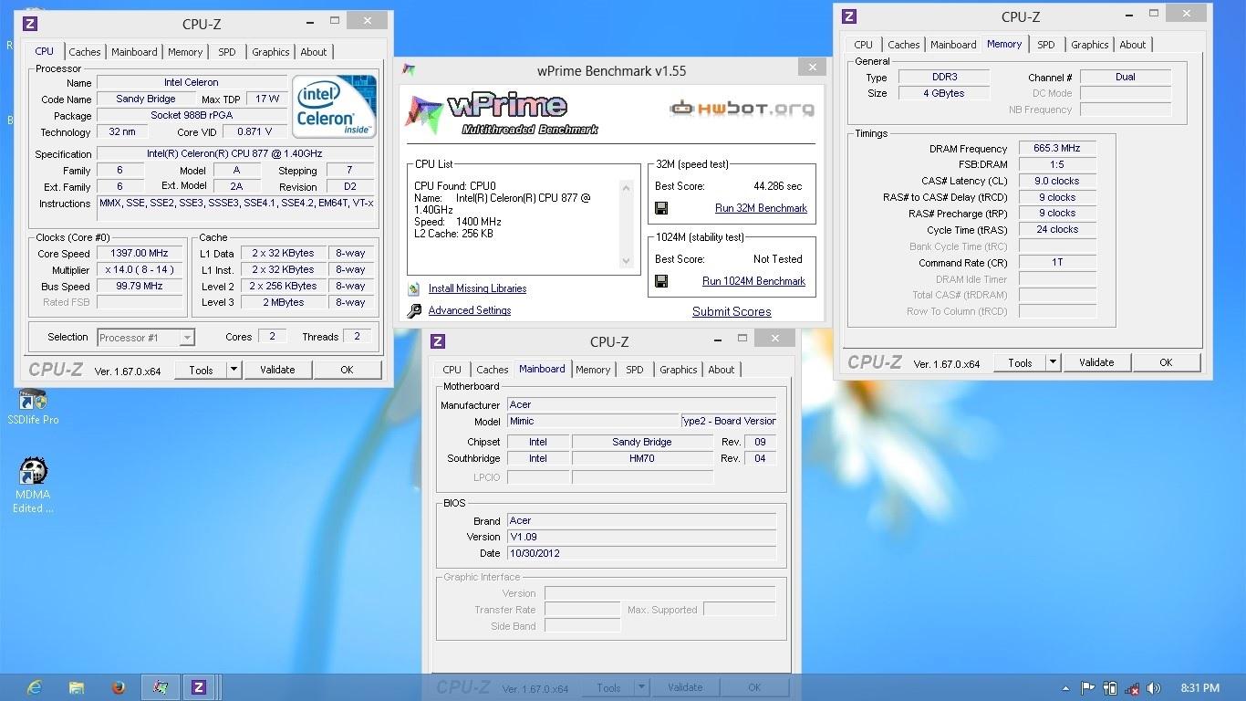Click Validate in Memory window
This screenshot has height=701, width=1246.
coord(1096,362)
